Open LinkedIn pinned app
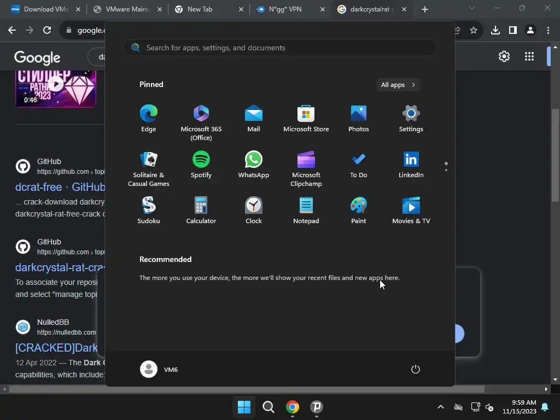 [411, 165]
